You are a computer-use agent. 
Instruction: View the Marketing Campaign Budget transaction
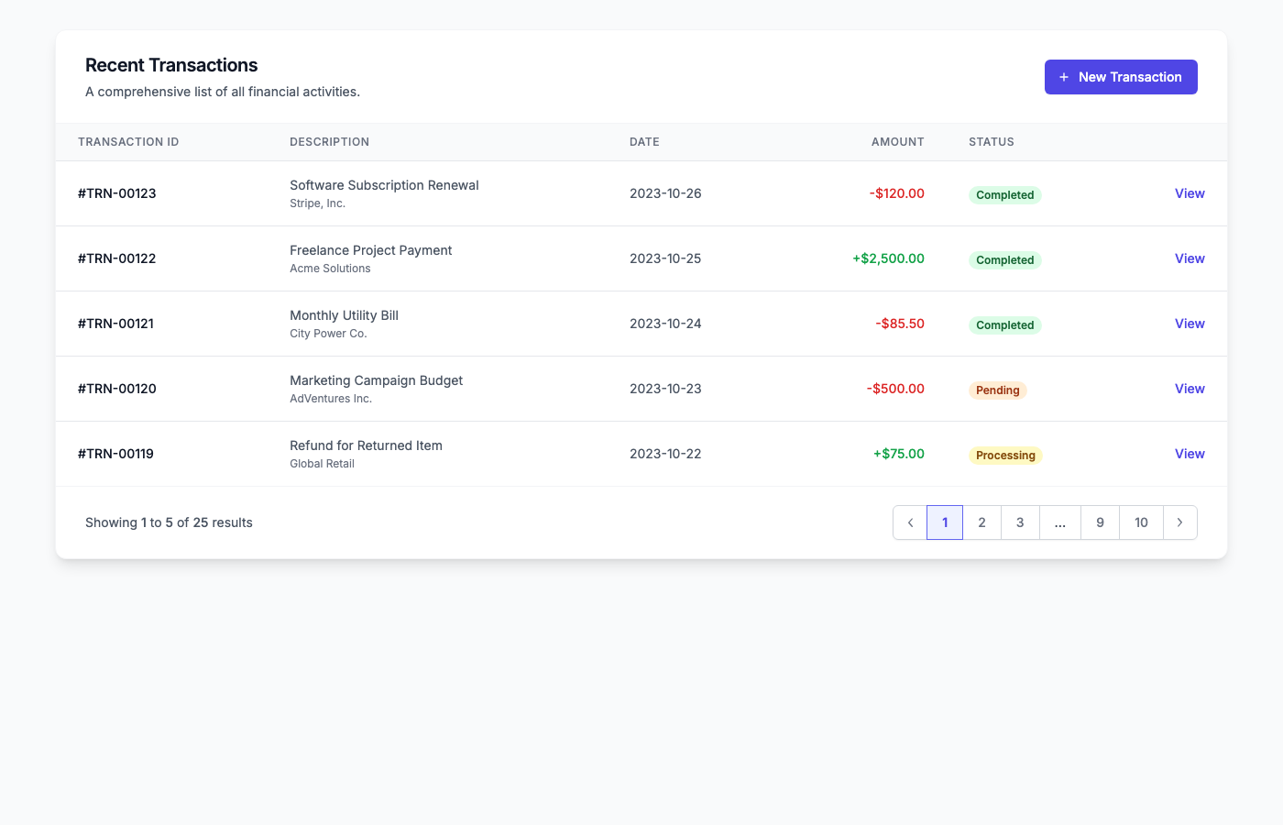[x=1190, y=389]
